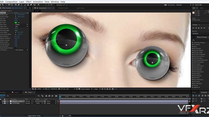Select the Rectangle mask tool

pos(16,5)
